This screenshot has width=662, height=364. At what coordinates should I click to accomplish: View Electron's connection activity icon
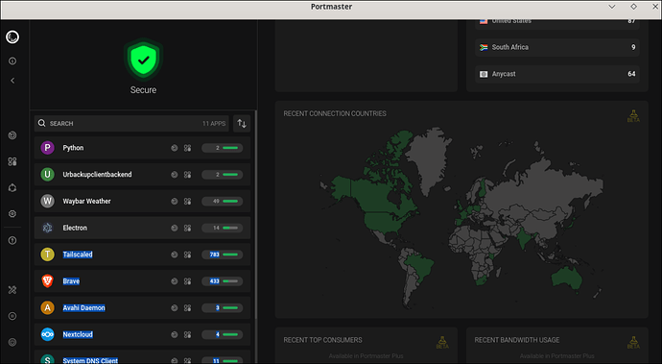(x=175, y=228)
